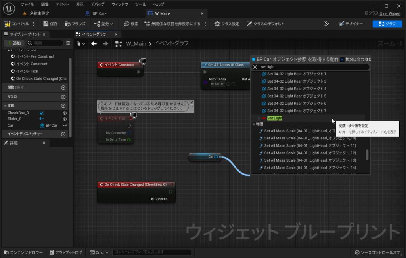Open the ファイル menu
The height and width of the screenshot is (258, 406).
(27, 4)
